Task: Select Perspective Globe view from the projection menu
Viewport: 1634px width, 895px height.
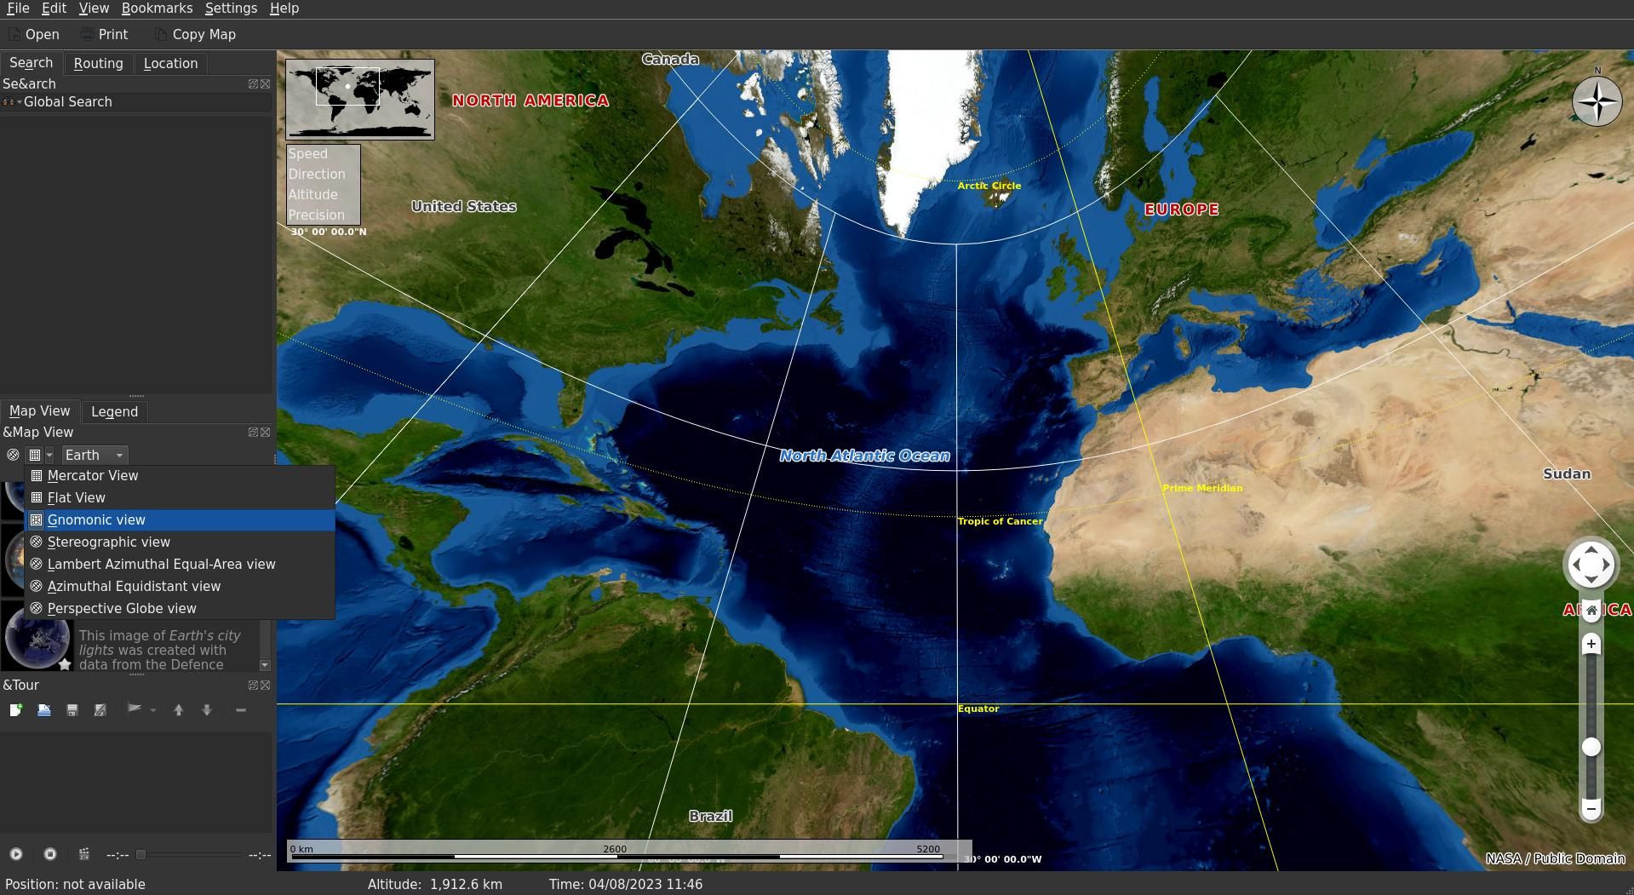Action: tap(121, 608)
